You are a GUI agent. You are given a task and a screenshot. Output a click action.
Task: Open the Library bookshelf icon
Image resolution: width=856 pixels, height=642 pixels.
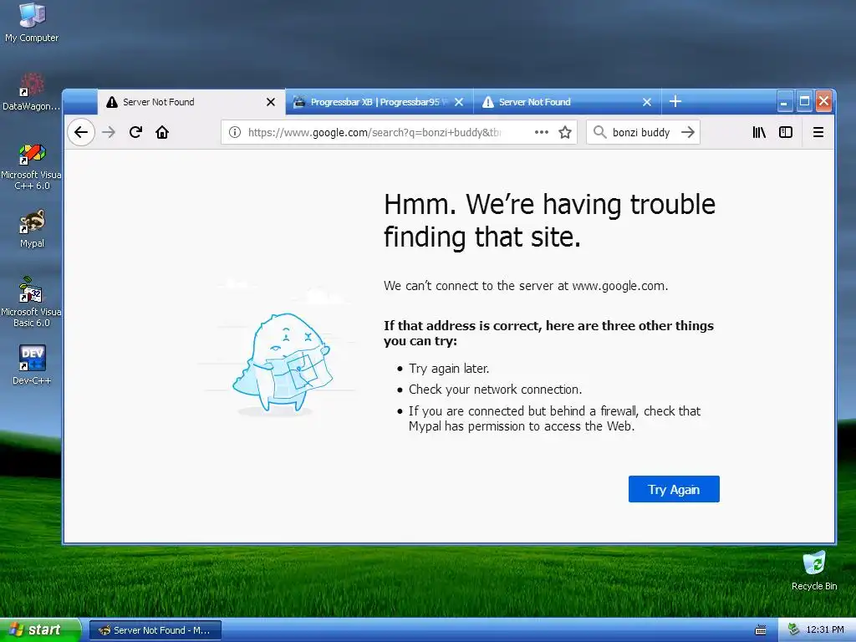(759, 132)
